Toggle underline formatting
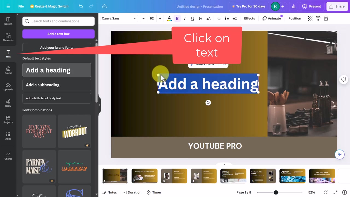 click(192, 18)
